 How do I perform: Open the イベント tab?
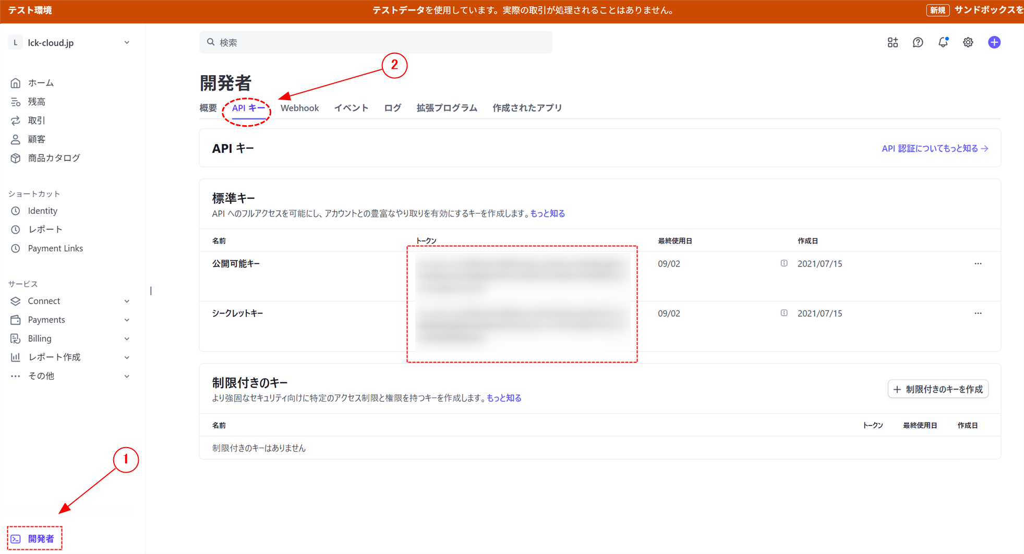[351, 107]
